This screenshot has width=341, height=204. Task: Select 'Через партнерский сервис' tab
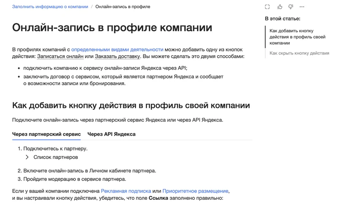pos(46,134)
